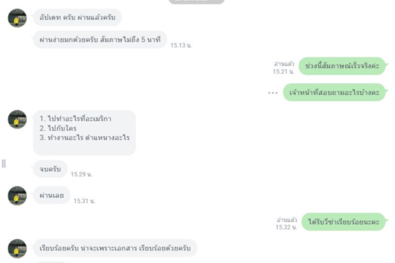Open sender avatar beside the numbered list message
The width and height of the screenshot is (395, 263).
[x=17, y=120]
